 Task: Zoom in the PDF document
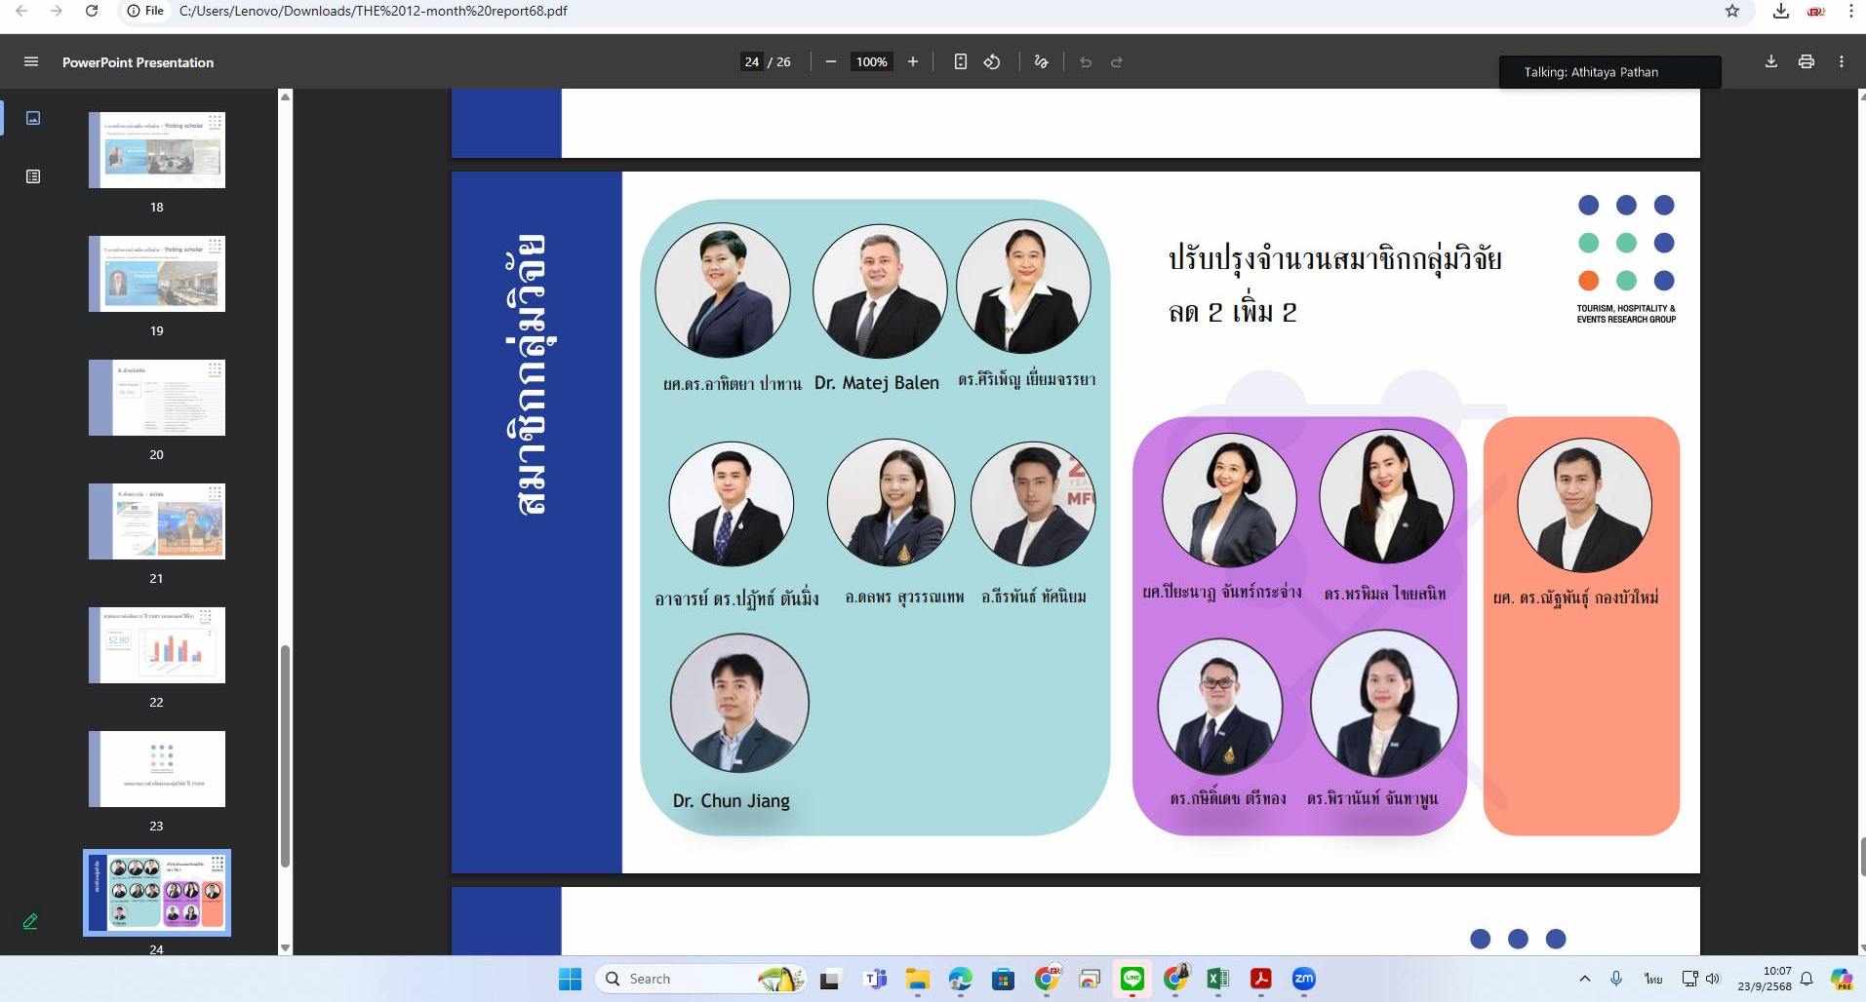tap(913, 61)
